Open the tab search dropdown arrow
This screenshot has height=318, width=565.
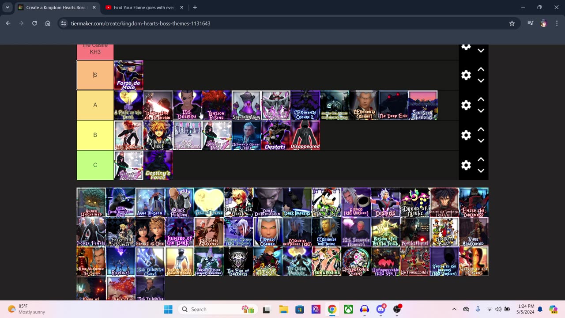tap(8, 8)
